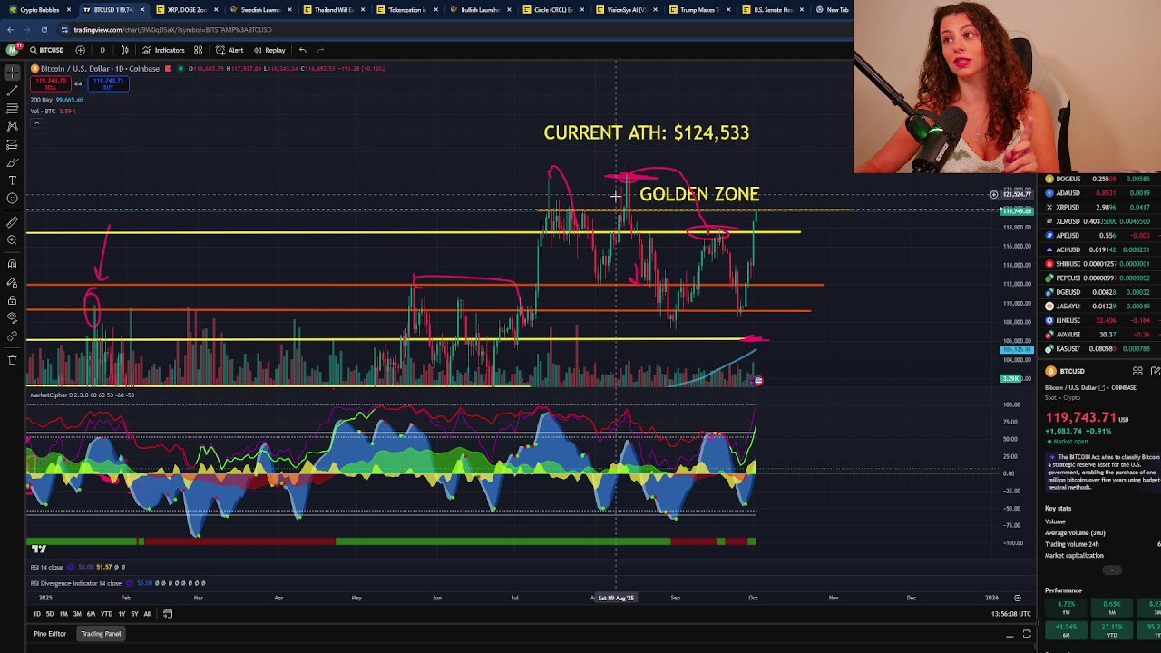1161x653 pixels.
Task: Select the brush drawing tool
Action: [12, 163]
